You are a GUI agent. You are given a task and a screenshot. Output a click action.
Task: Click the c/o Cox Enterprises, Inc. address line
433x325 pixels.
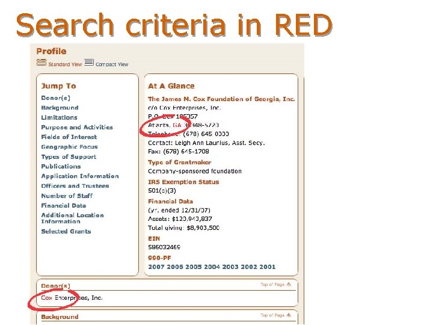[185, 108]
